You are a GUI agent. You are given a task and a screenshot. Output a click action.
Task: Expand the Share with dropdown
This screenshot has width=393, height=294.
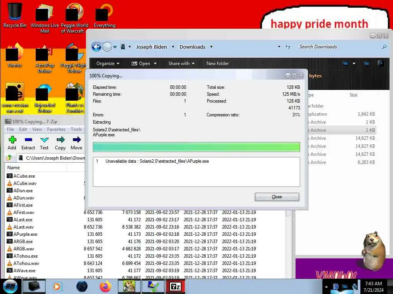pos(182,64)
